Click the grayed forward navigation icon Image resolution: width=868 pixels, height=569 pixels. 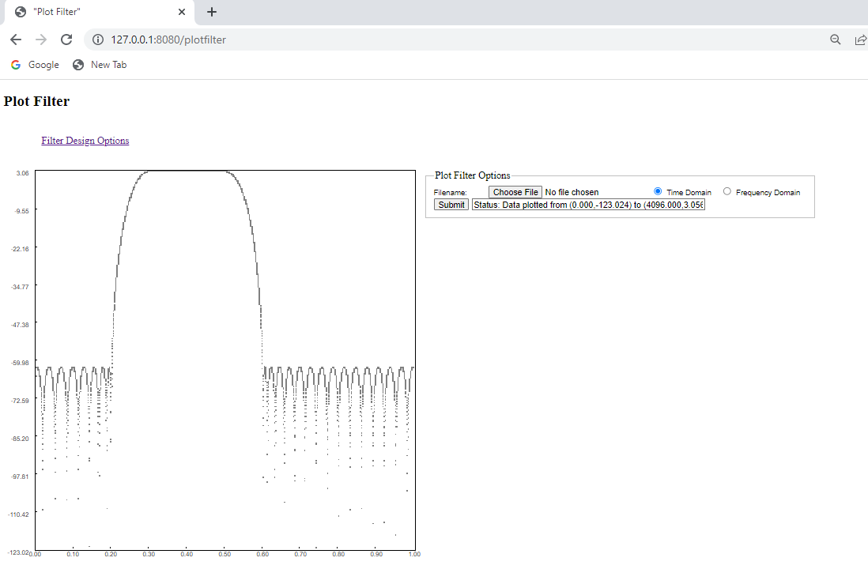[41, 39]
